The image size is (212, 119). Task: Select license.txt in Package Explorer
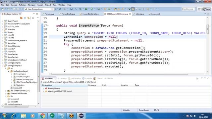click(x=15, y=99)
